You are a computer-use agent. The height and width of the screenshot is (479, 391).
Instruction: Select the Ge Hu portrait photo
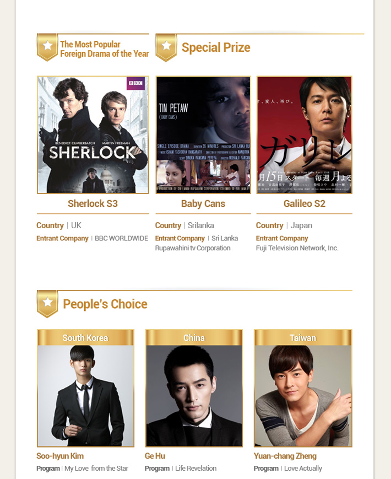click(x=194, y=396)
